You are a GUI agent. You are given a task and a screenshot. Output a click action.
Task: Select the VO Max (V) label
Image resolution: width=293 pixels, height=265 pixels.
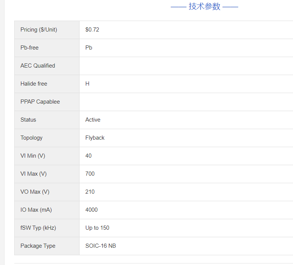coord(35,192)
